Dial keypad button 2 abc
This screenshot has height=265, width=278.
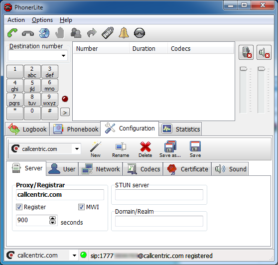pos(32,71)
